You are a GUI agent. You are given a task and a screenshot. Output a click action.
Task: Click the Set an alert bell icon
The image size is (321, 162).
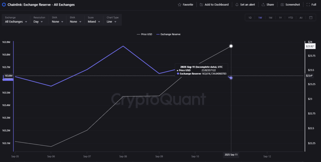(x=237, y=4)
